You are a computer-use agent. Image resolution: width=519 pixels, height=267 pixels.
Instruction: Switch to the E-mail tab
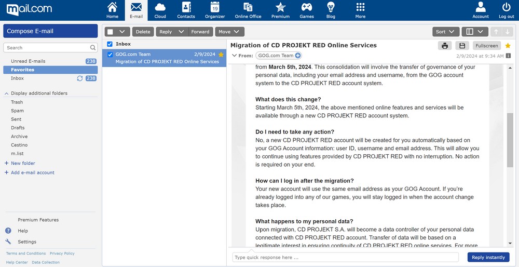[x=136, y=10]
